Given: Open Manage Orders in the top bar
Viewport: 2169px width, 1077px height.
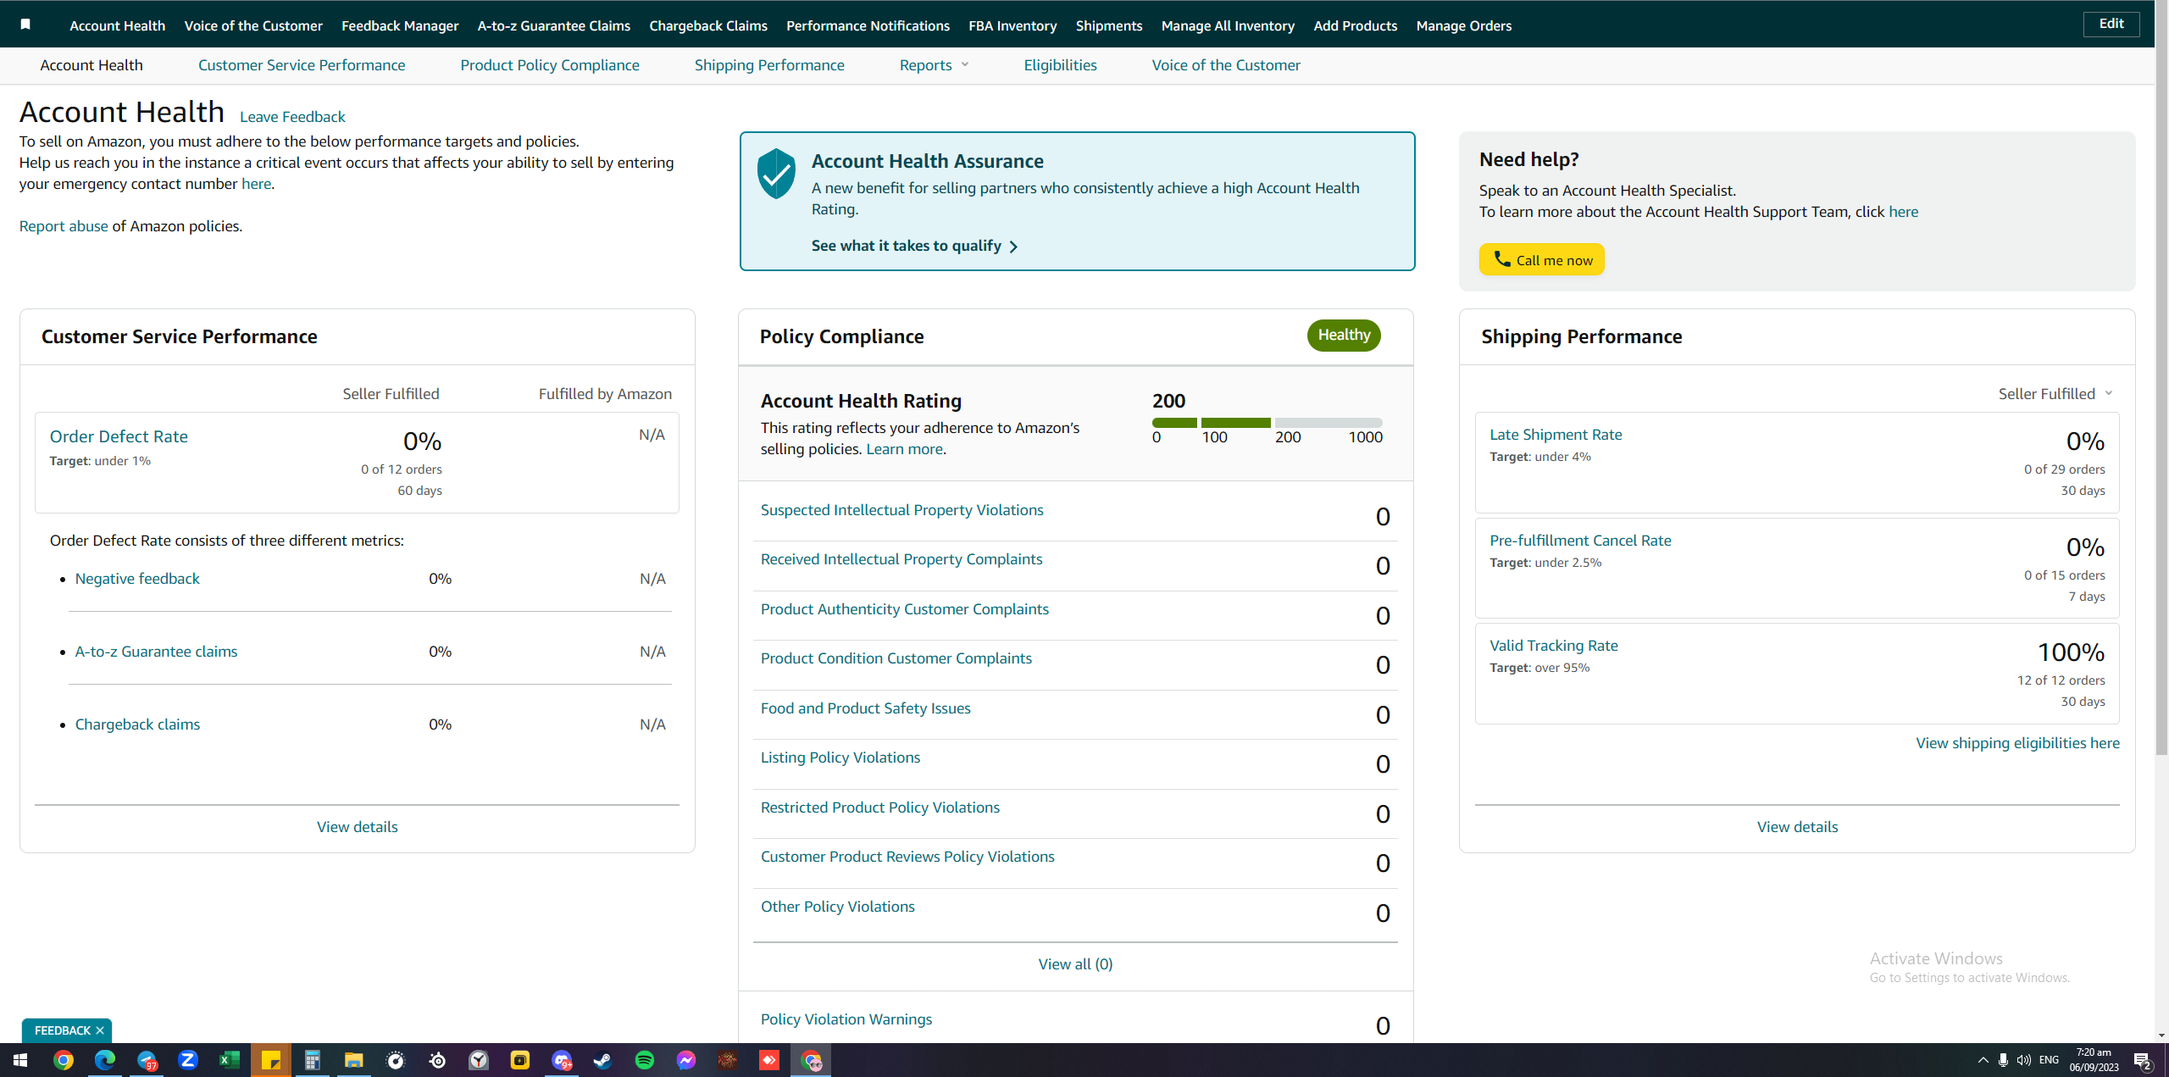Looking at the screenshot, I should point(1463,25).
